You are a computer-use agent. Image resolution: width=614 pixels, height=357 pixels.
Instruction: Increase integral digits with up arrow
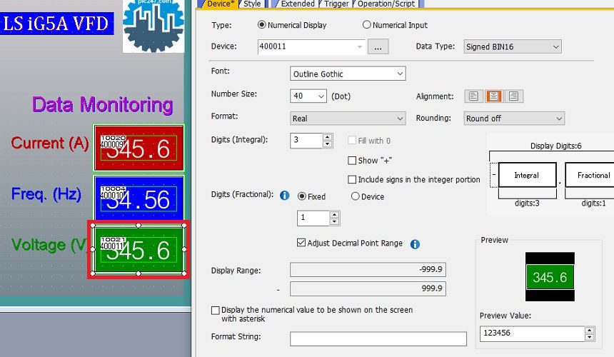point(328,137)
